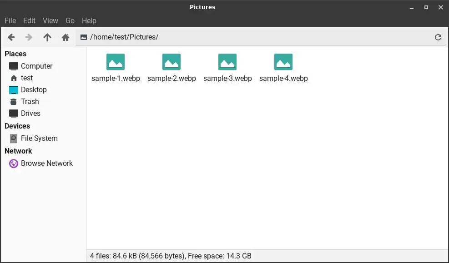Select the test folder in Places

click(x=26, y=78)
